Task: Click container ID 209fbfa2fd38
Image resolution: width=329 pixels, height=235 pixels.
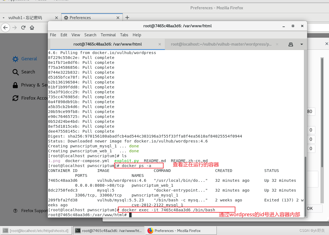Action: (x=63, y=200)
